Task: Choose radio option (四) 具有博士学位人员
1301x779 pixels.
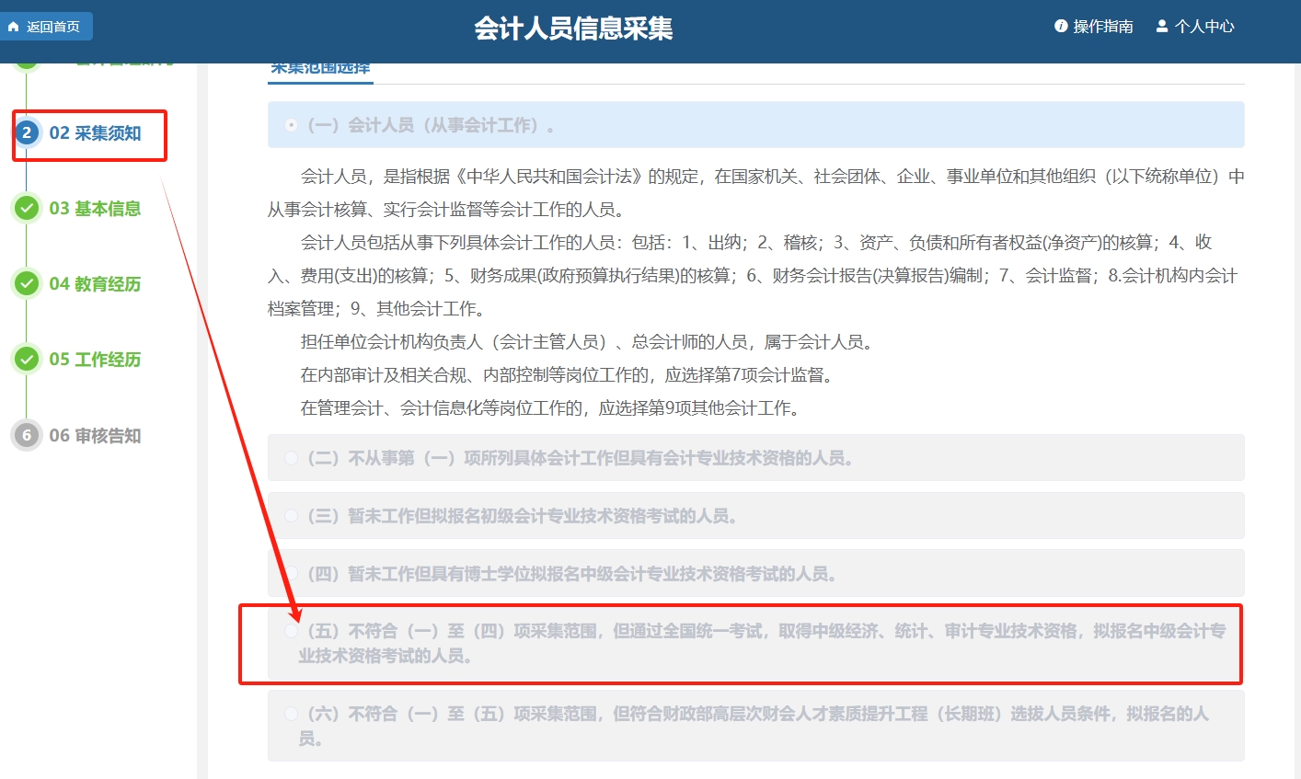Action: (292, 574)
